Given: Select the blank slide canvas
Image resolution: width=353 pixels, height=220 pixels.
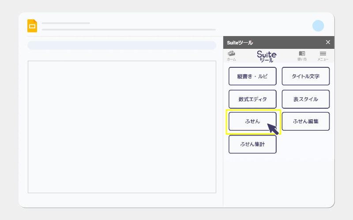Looking at the screenshot, I should click(122, 127).
